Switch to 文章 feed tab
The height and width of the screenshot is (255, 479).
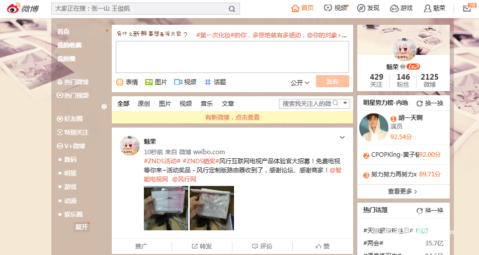point(228,103)
